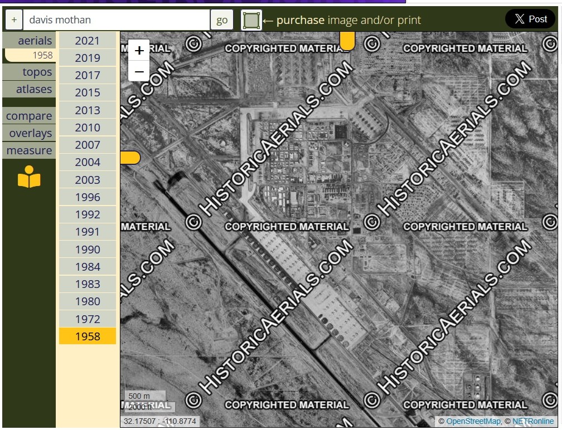This screenshot has width=562, height=430.
Task: Click the map zoom in plus button
Action: (x=139, y=50)
